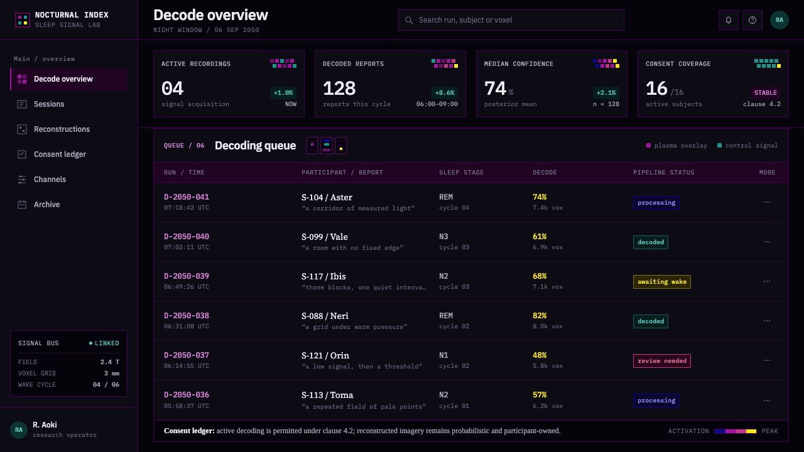Open Reconstructions section

69,129
